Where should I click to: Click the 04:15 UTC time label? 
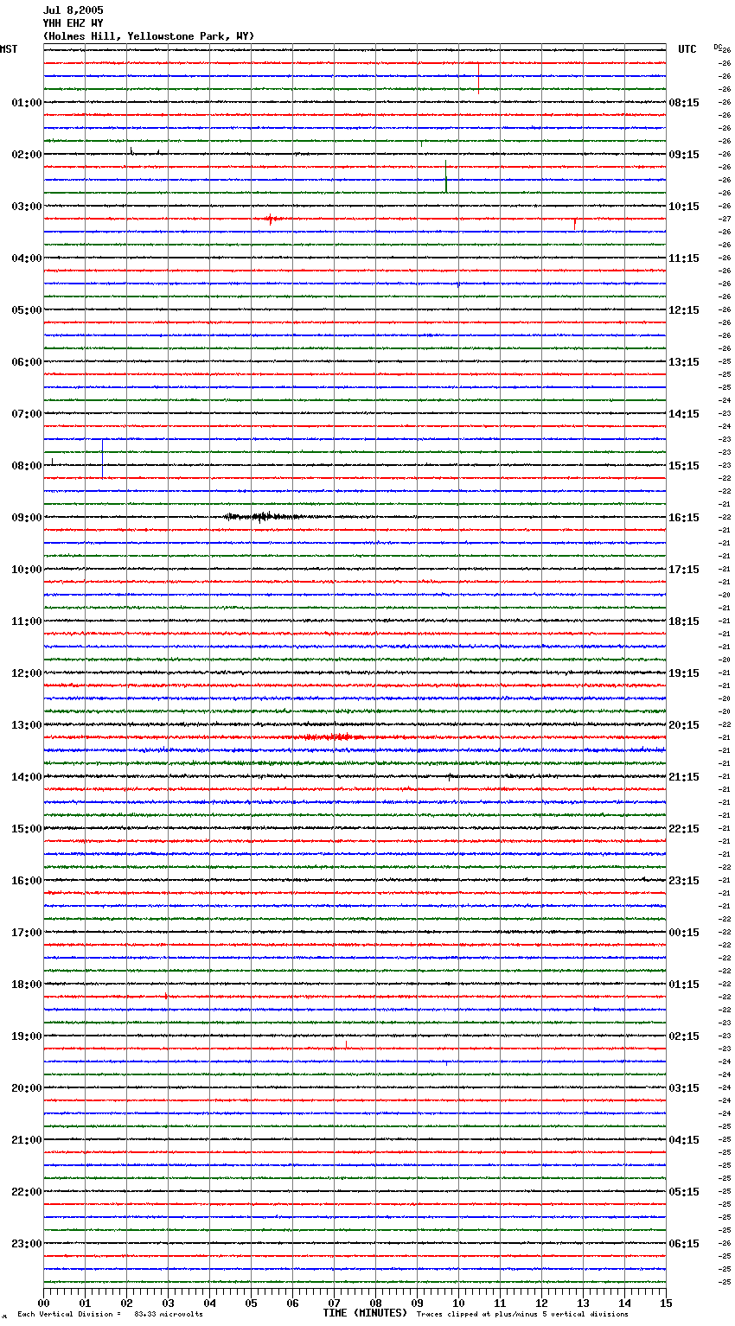[684, 1140]
